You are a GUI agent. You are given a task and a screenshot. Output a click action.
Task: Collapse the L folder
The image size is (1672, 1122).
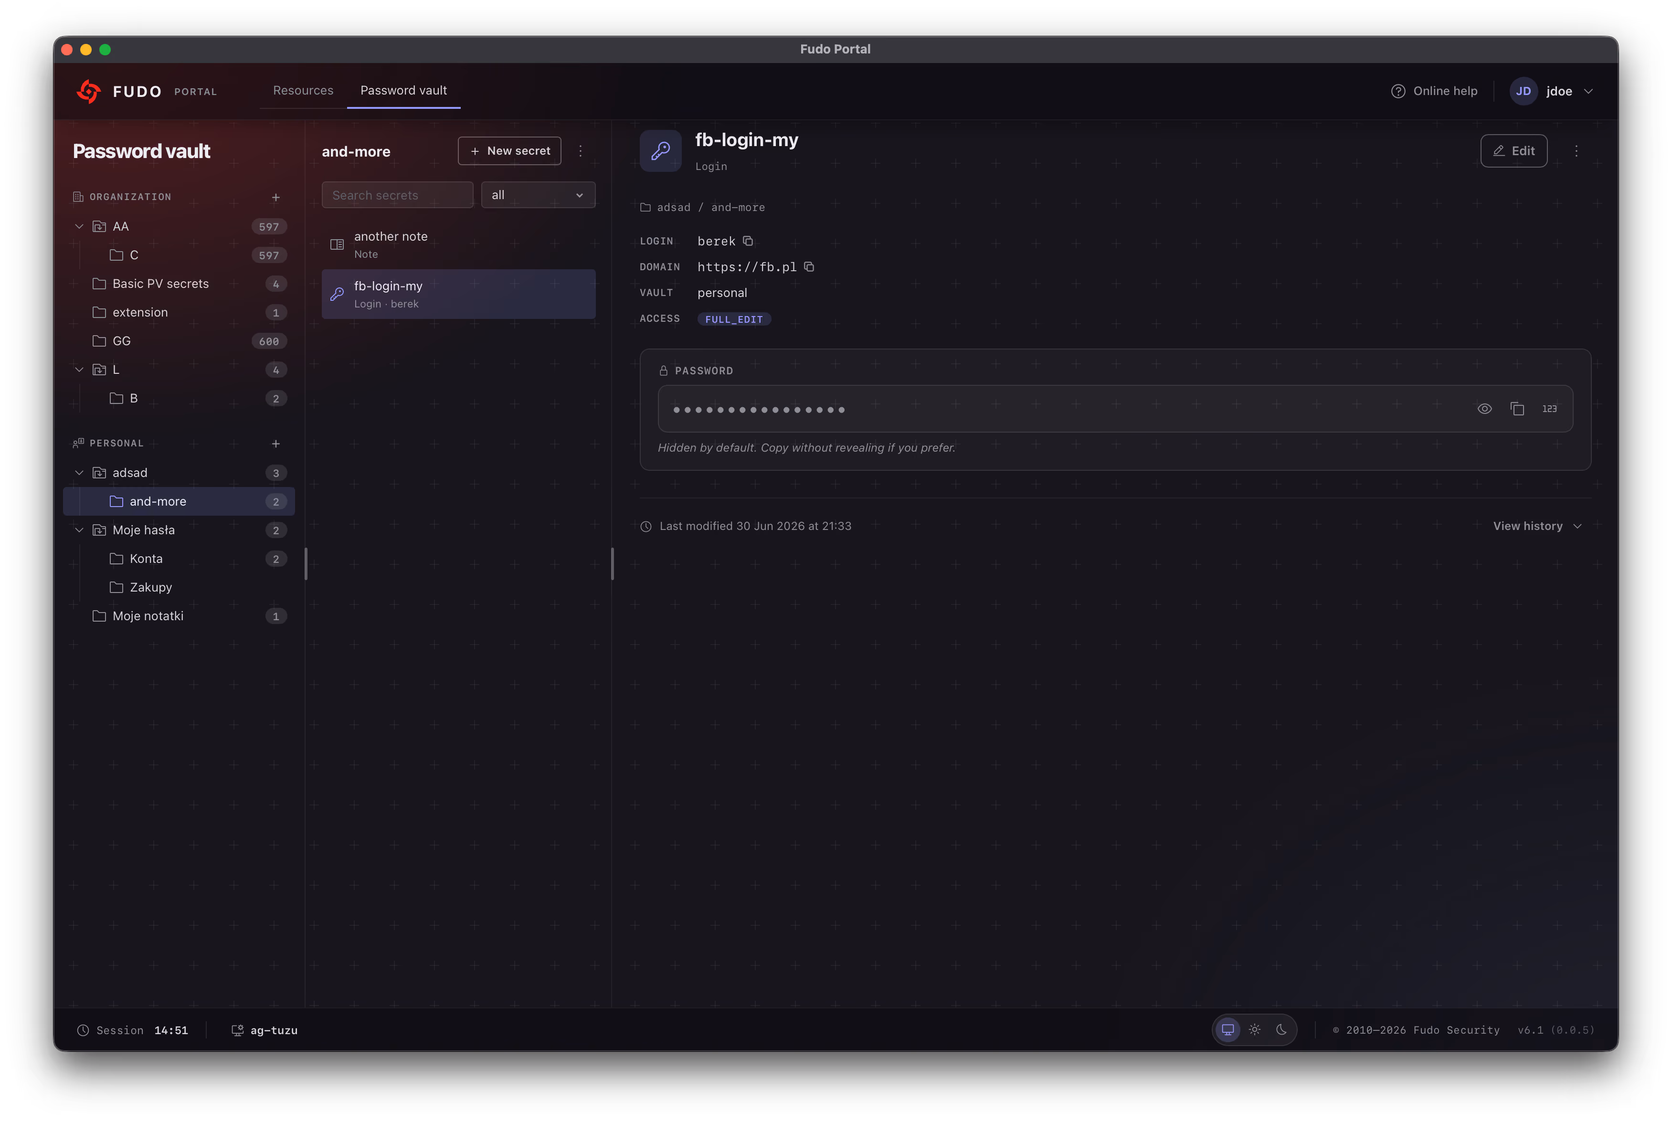pyautogui.click(x=79, y=369)
